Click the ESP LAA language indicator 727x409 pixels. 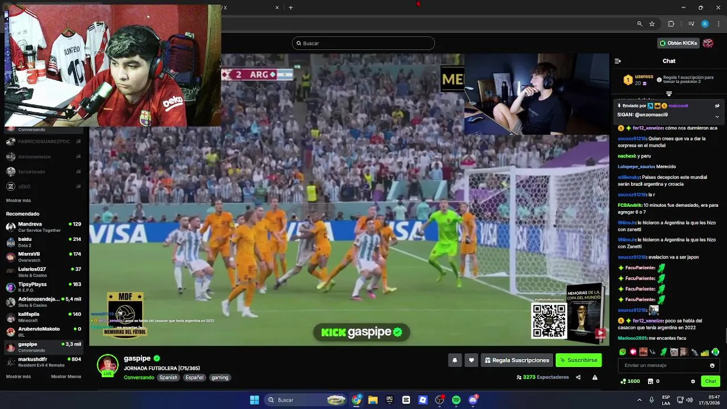pyautogui.click(x=666, y=400)
